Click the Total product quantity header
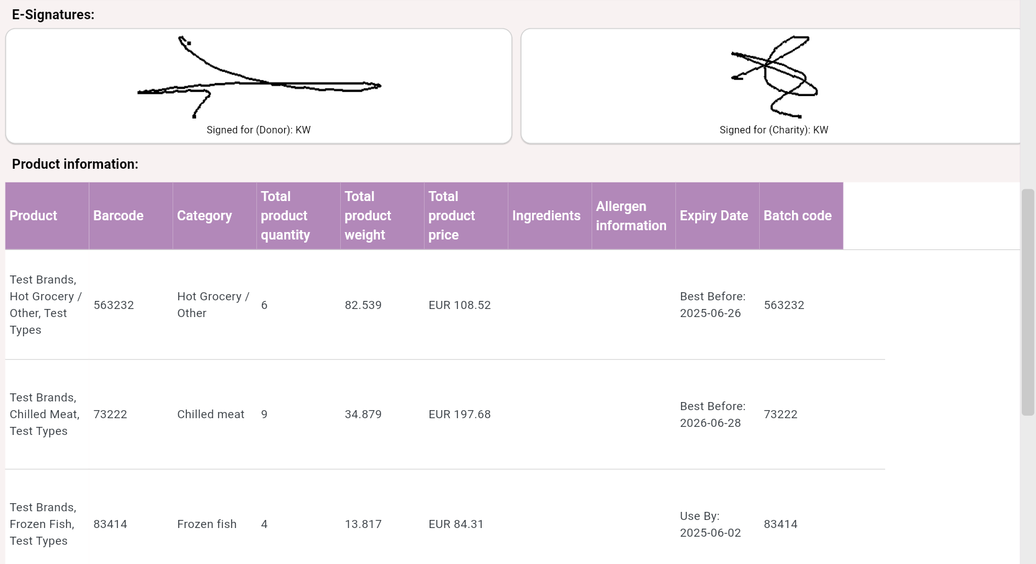Screen dimensions: 1036x564 pyautogui.click(x=286, y=216)
